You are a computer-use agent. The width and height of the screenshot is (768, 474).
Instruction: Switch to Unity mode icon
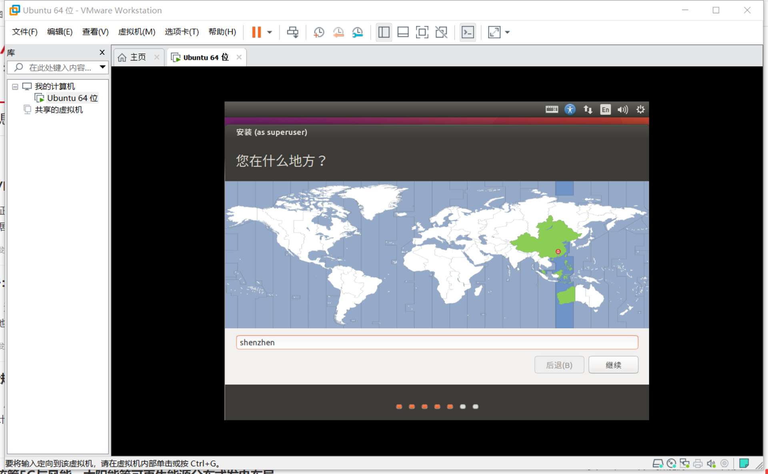(x=441, y=32)
